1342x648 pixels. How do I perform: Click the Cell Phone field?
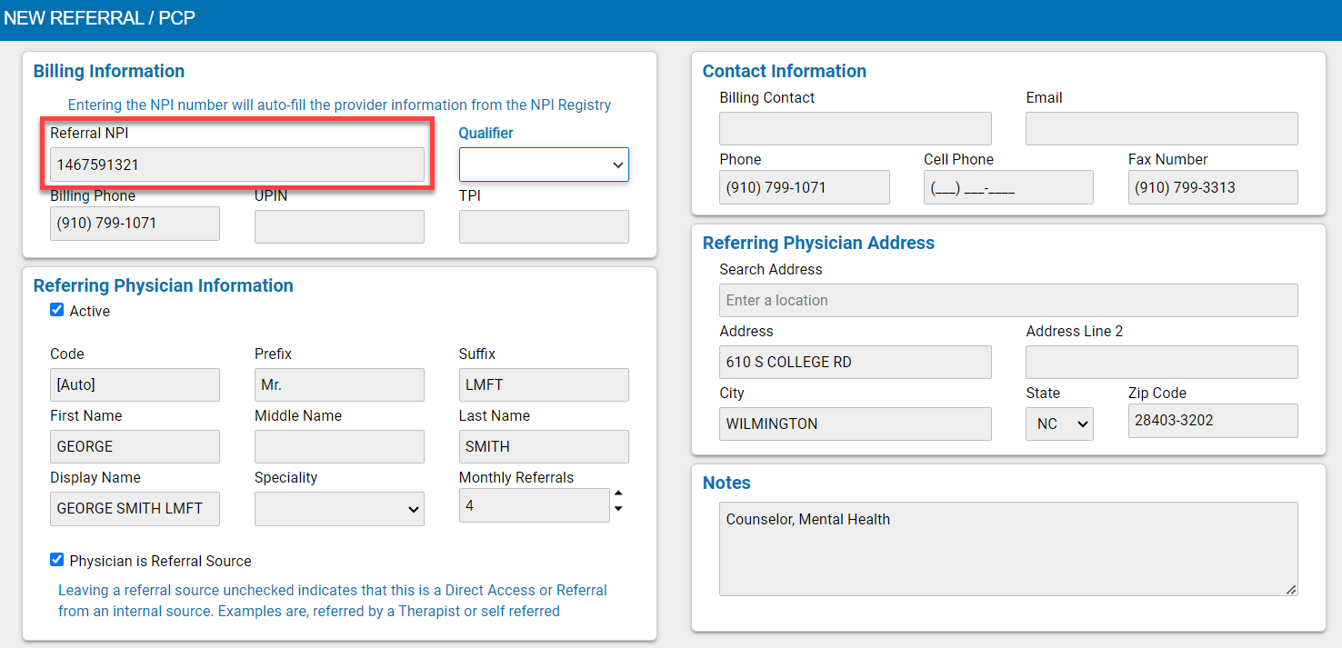pyautogui.click(x=1008, y=187)
